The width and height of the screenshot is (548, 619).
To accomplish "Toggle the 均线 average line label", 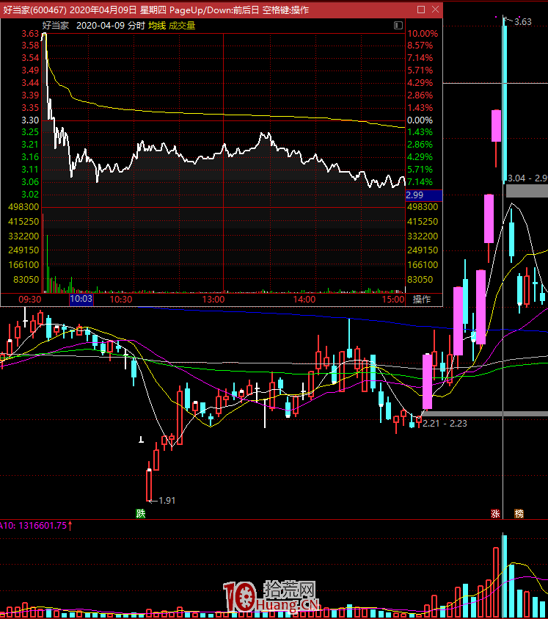I will click(x=157, y=26).
